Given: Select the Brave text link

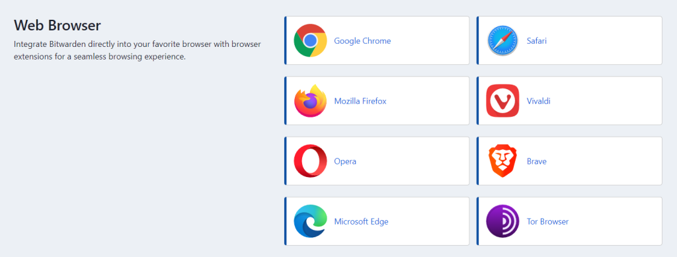Looking at the screenshot, I should [537, 162].
